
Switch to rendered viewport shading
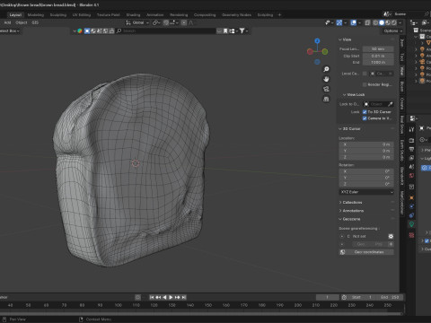point(394,22)
